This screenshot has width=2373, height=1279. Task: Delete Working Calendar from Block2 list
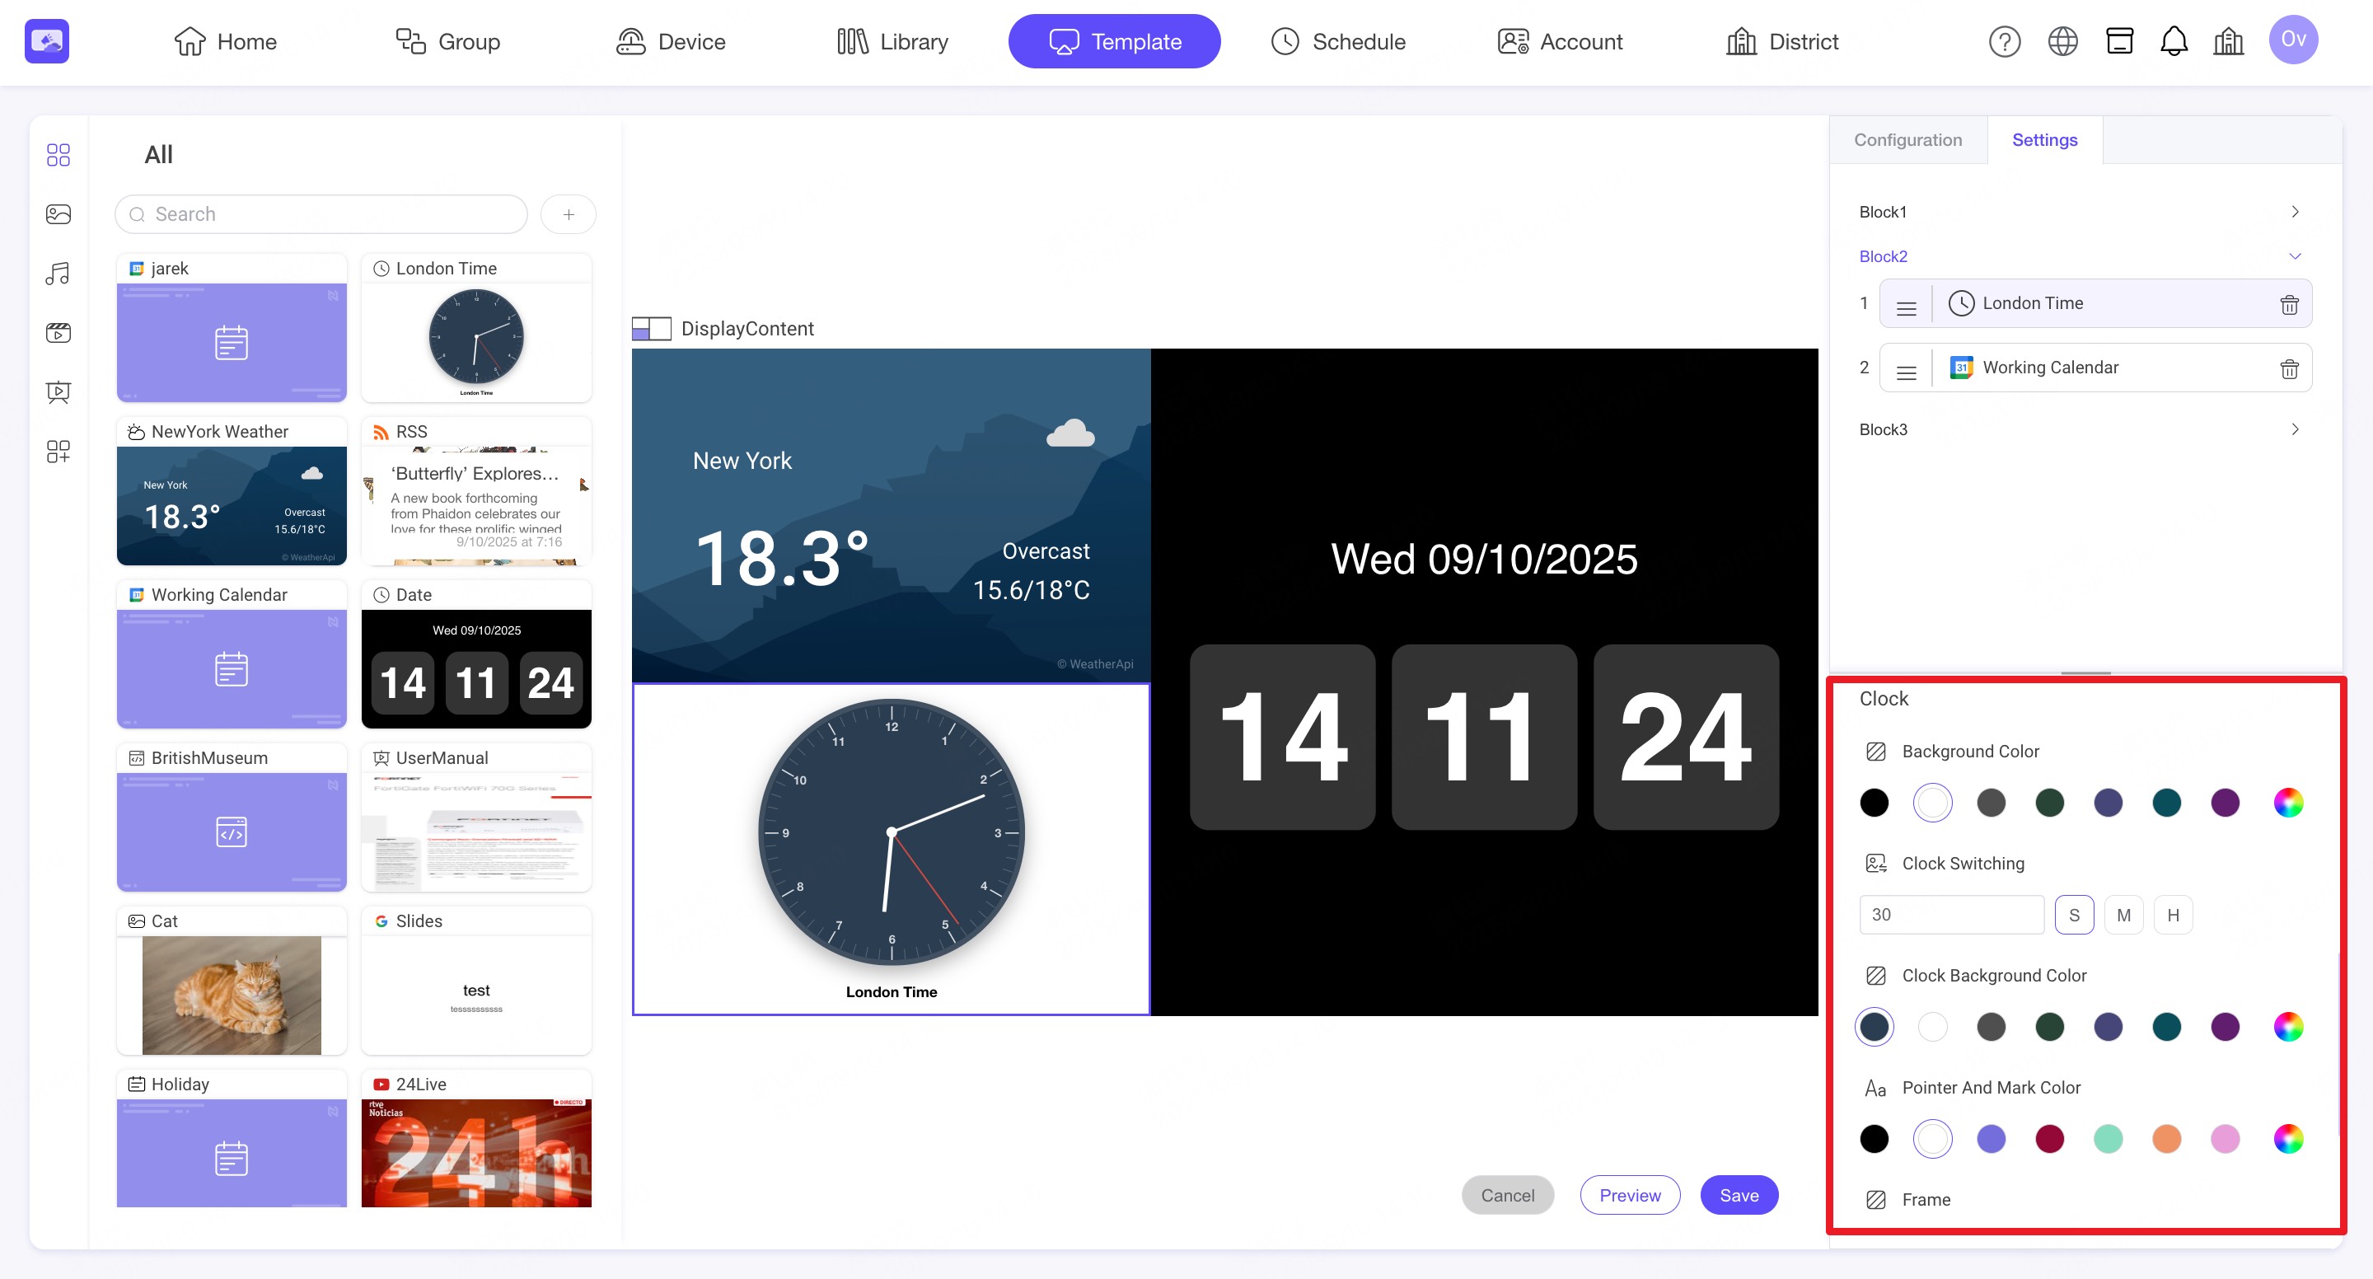pyautogui.click(x=2288, y=368)
